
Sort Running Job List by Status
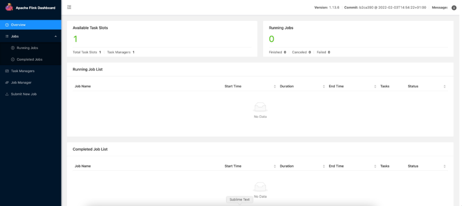click(x=444, y=87)
